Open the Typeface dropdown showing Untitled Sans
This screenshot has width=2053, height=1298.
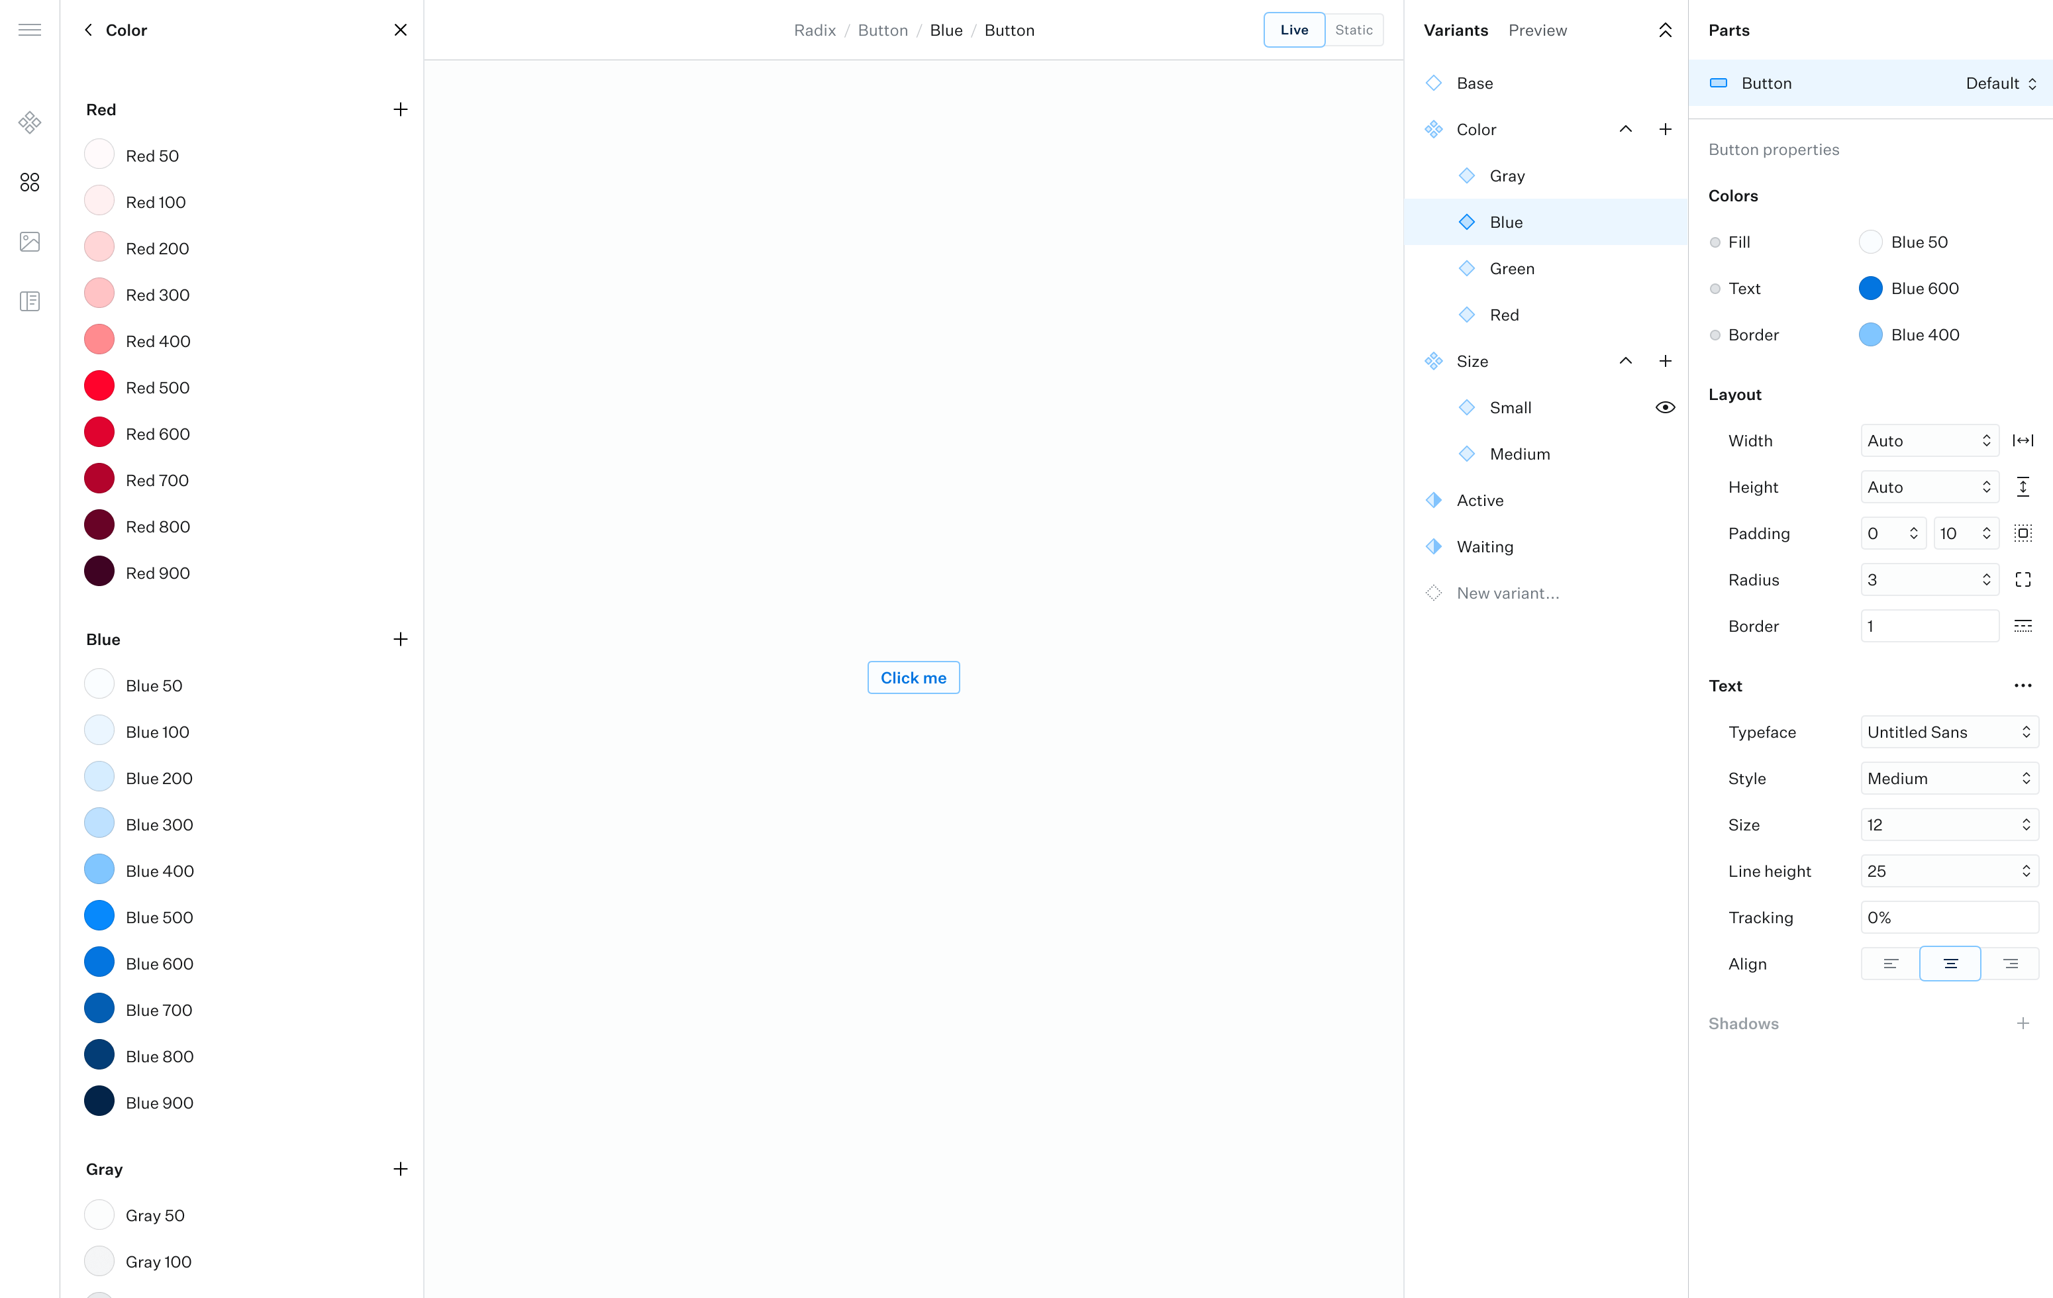pos(1948,732)
